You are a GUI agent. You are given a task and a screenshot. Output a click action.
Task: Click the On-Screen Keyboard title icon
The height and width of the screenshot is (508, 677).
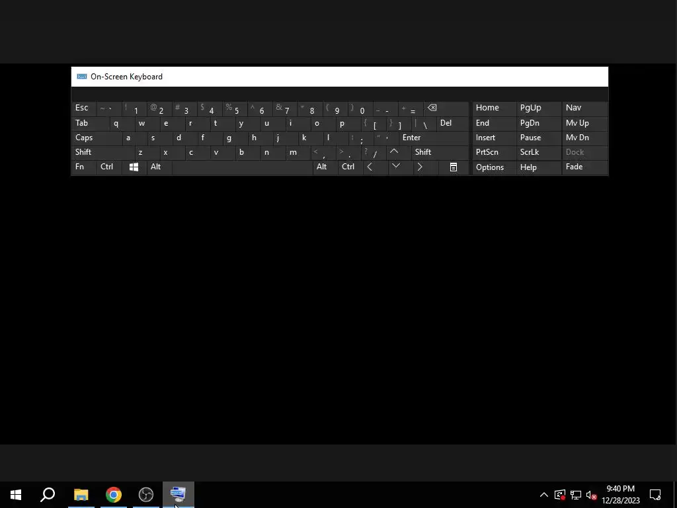81,77
